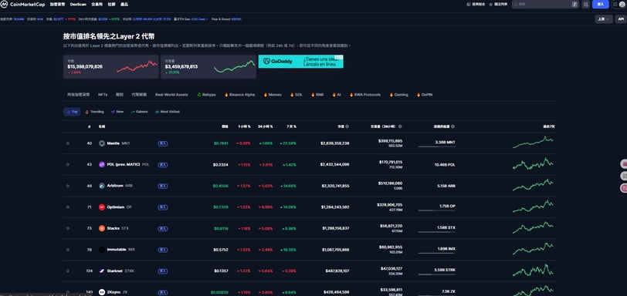Open the $3,459,879,813 volume card
The width and height of the screenshot is (627, 296).
208,66
